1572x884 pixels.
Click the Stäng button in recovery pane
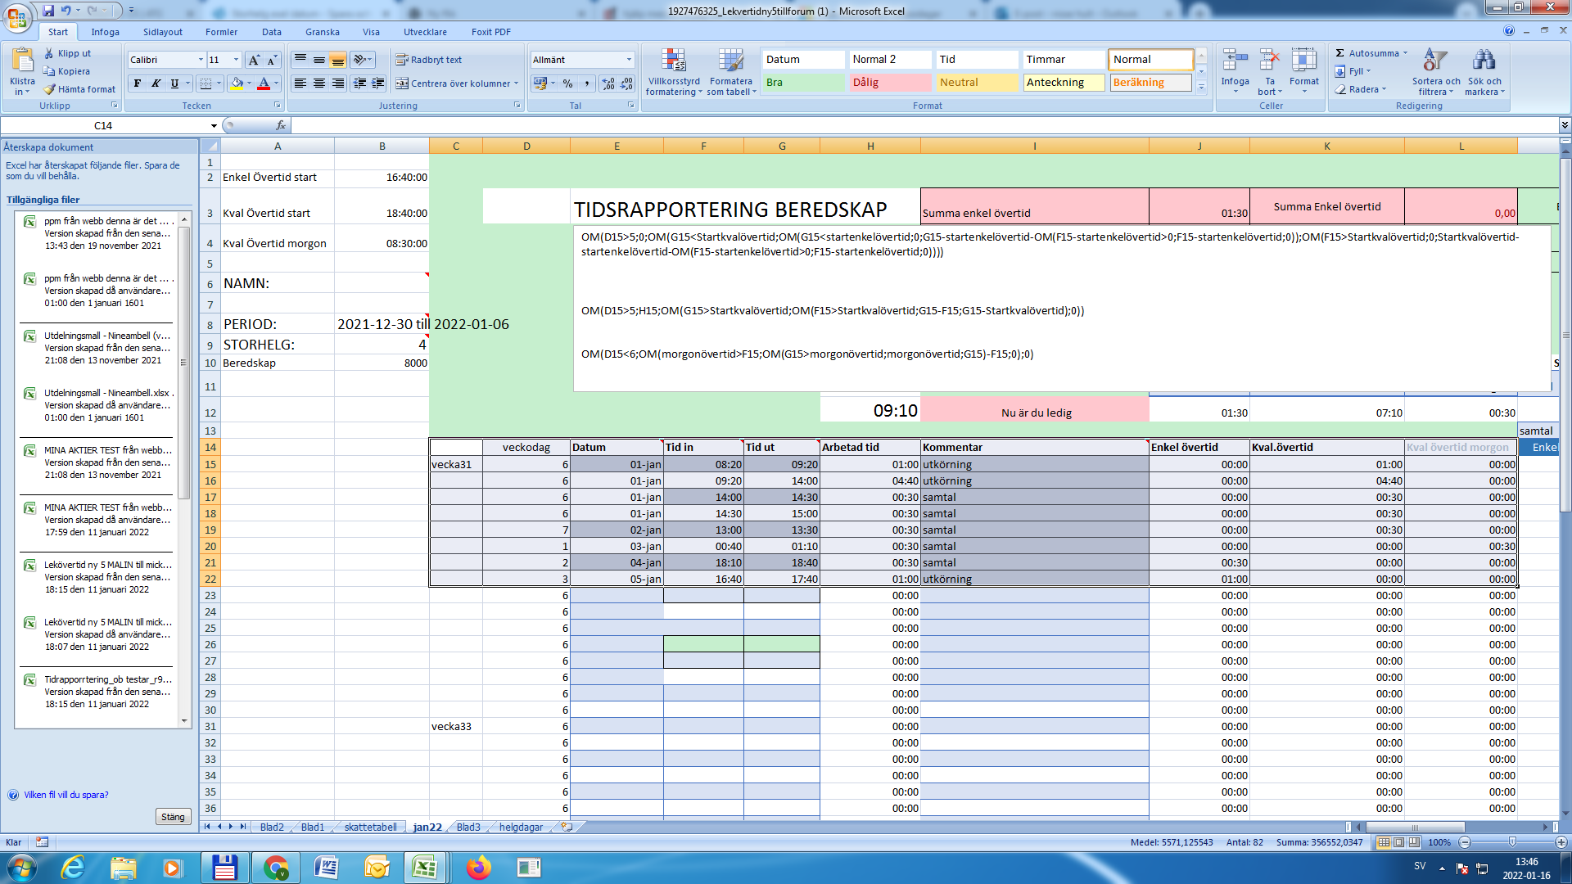[x=173, y=817]
